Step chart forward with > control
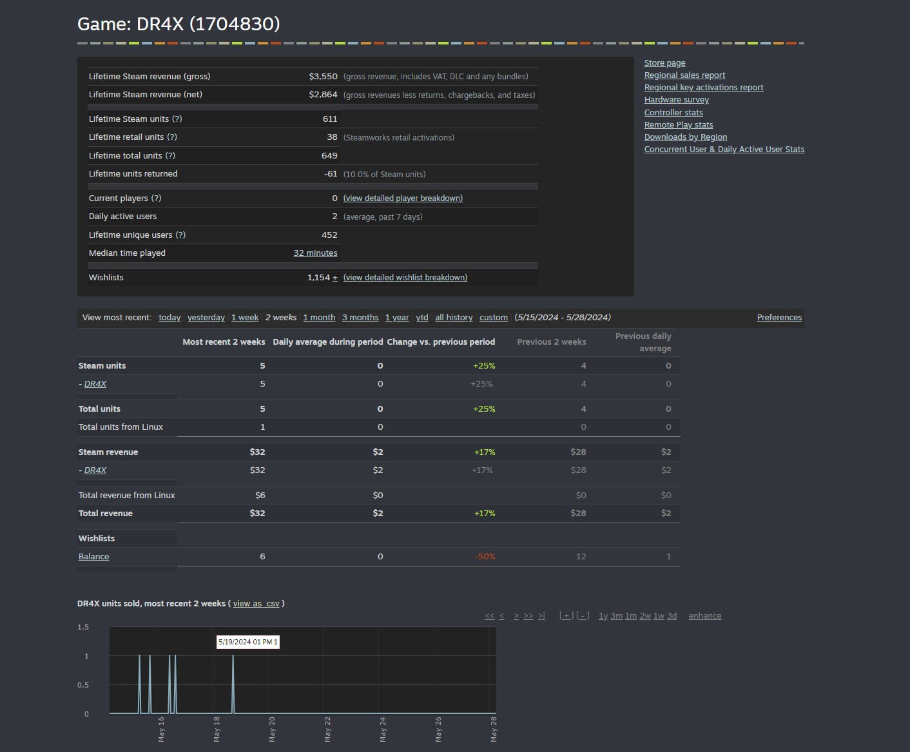The width and height of the screenshot is (910, 752). pos(516,615)
